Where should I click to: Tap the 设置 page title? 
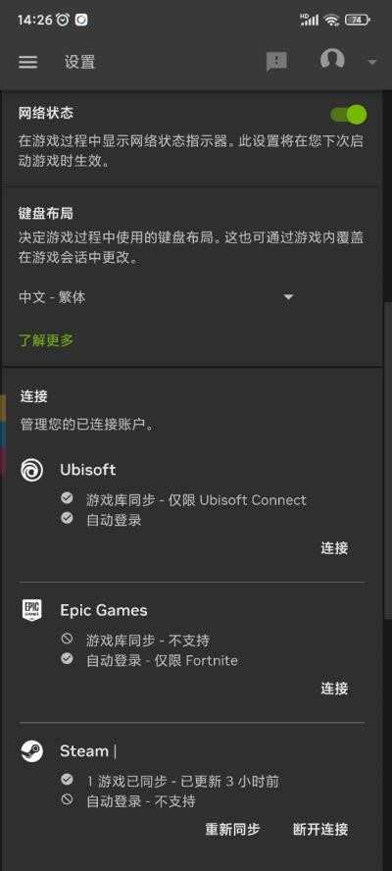(79, 62)
